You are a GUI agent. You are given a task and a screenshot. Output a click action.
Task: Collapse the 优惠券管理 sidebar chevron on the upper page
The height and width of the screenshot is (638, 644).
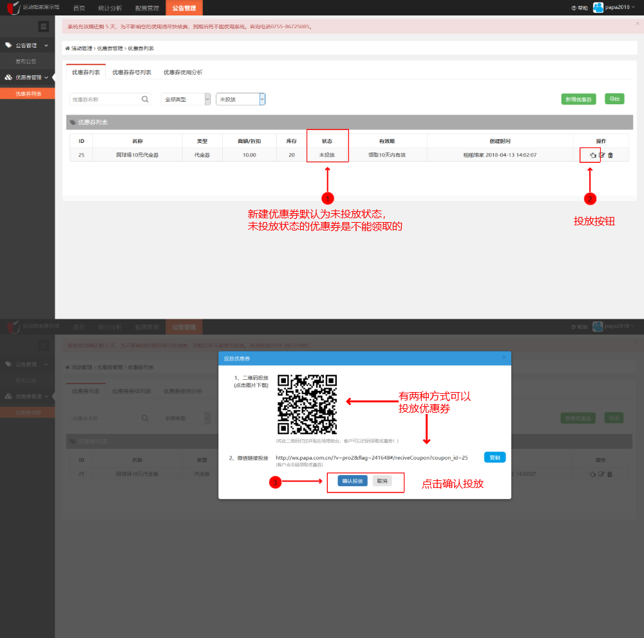point(46,77)
